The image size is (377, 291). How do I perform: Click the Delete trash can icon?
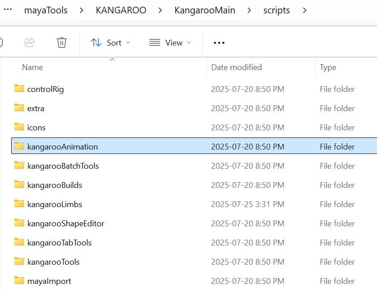62,42
